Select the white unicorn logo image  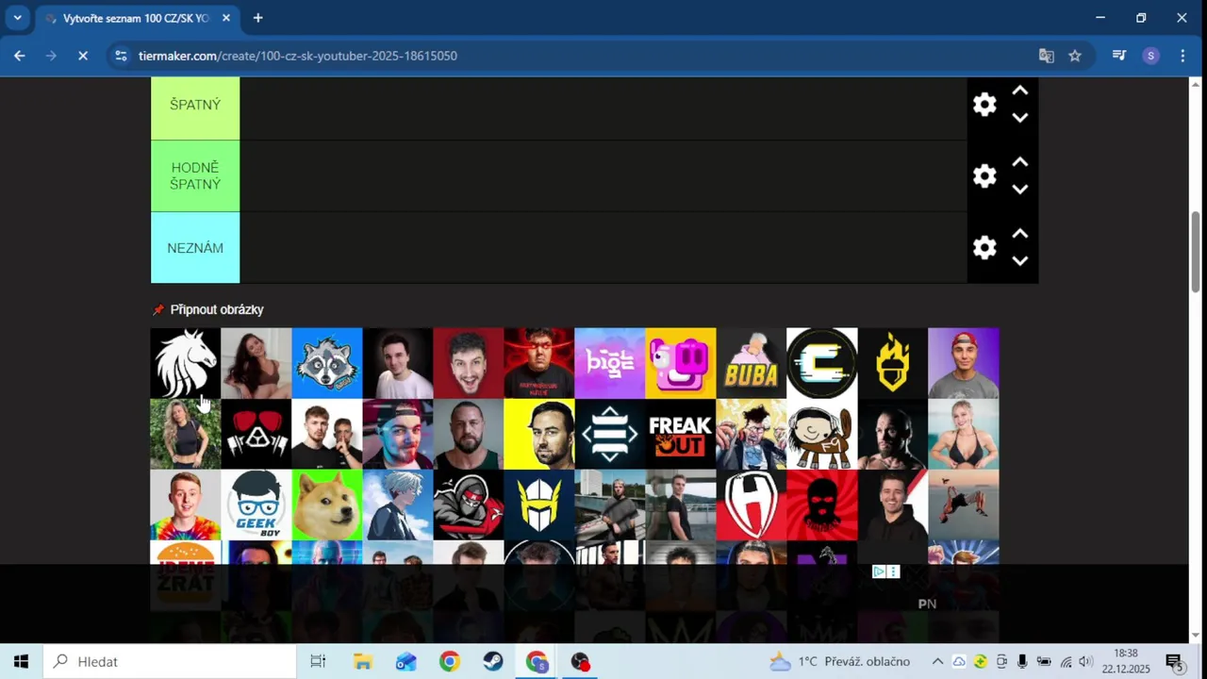[x=186, y=363]
